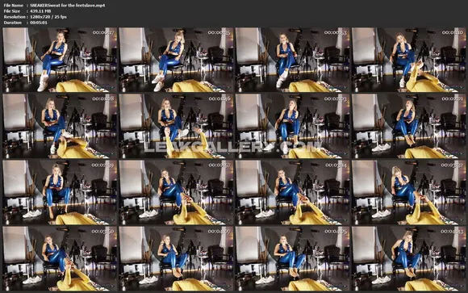Open the thumbnail stamped 00:02:21
Viewport: 468px width, 293px height.
pyautogui.click(x=408, y=126)
